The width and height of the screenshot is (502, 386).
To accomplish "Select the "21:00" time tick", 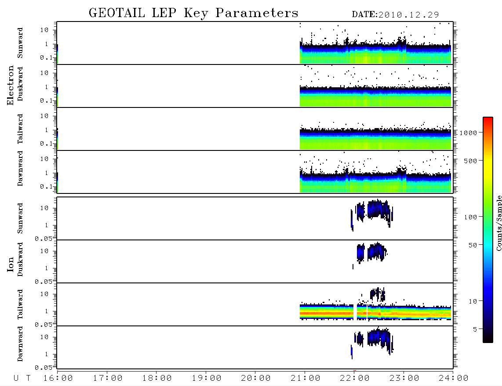I will tap(306, 378).
